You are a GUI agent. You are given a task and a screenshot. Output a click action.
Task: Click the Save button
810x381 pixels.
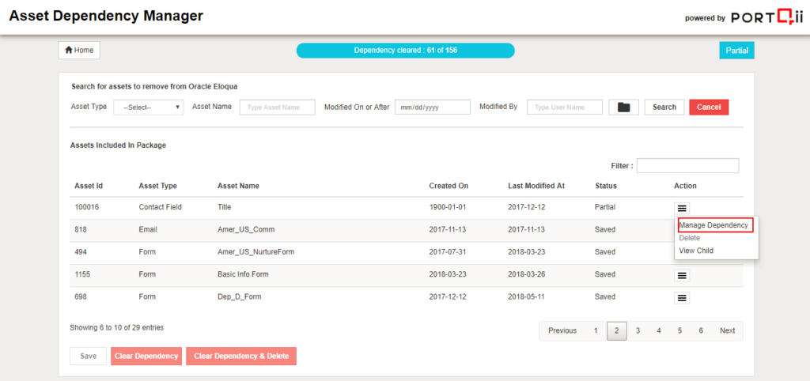[x=88, y=356]
